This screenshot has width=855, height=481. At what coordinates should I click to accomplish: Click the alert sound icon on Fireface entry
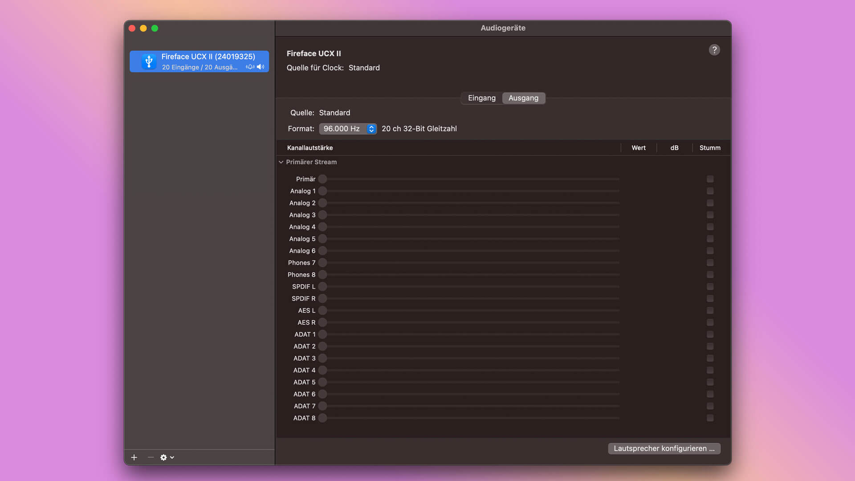pos(250,67)
